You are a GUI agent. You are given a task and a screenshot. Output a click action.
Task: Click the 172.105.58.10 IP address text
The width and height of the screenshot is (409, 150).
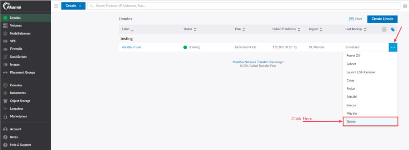point(282,47)
